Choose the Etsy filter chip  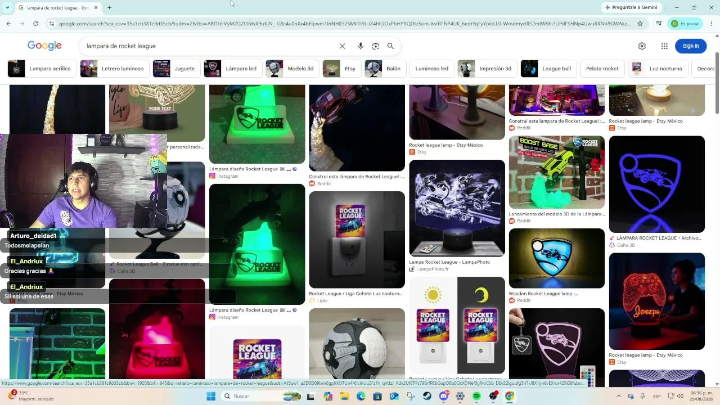pyautogui.click(x=341, y=69)
